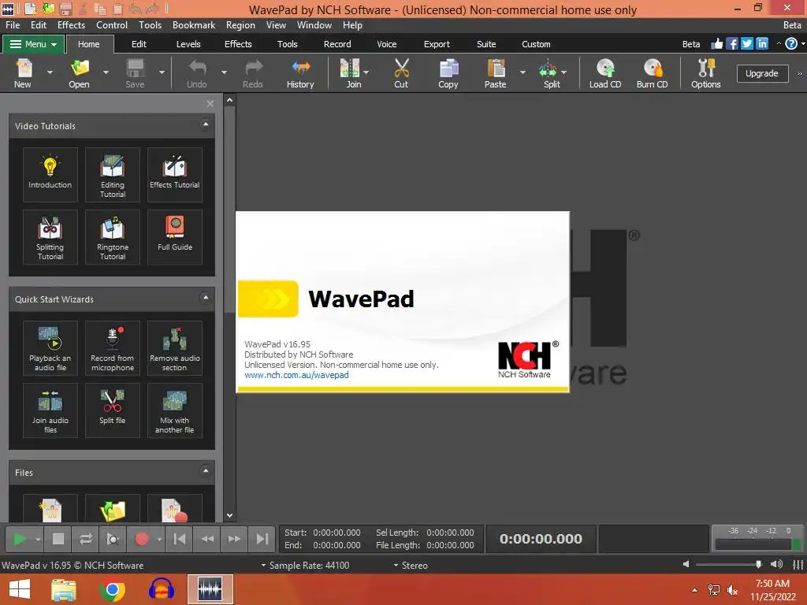
Task: Click the Stop playback button
Action: click(58, 539)
